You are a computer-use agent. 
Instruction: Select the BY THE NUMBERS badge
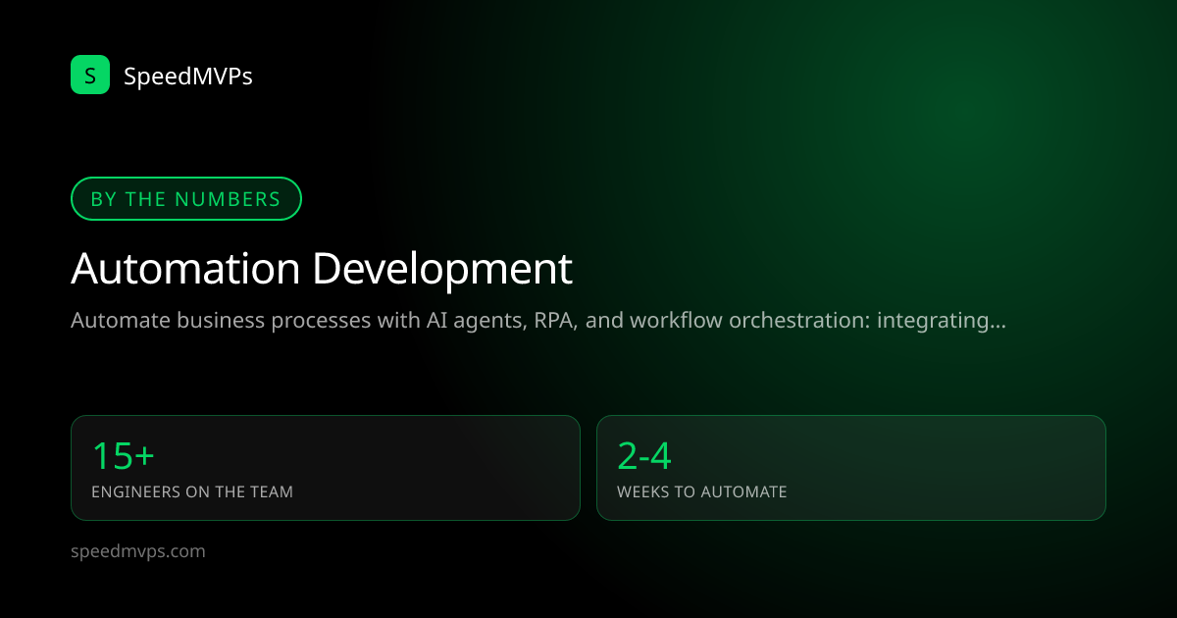186,199
